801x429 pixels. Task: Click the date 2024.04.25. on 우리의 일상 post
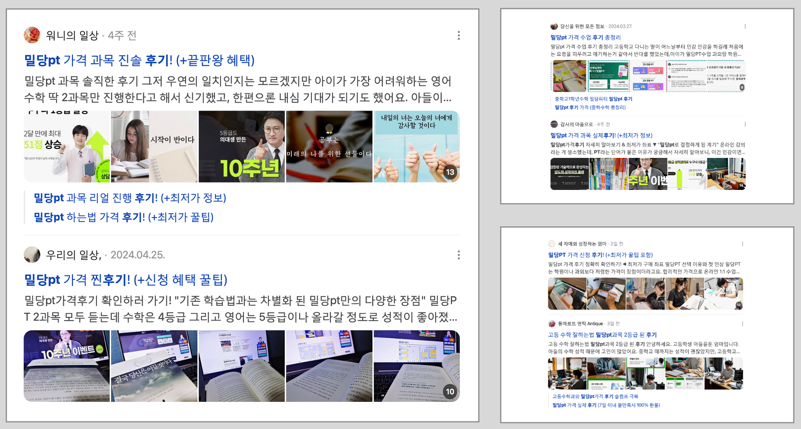pos(137,255)
